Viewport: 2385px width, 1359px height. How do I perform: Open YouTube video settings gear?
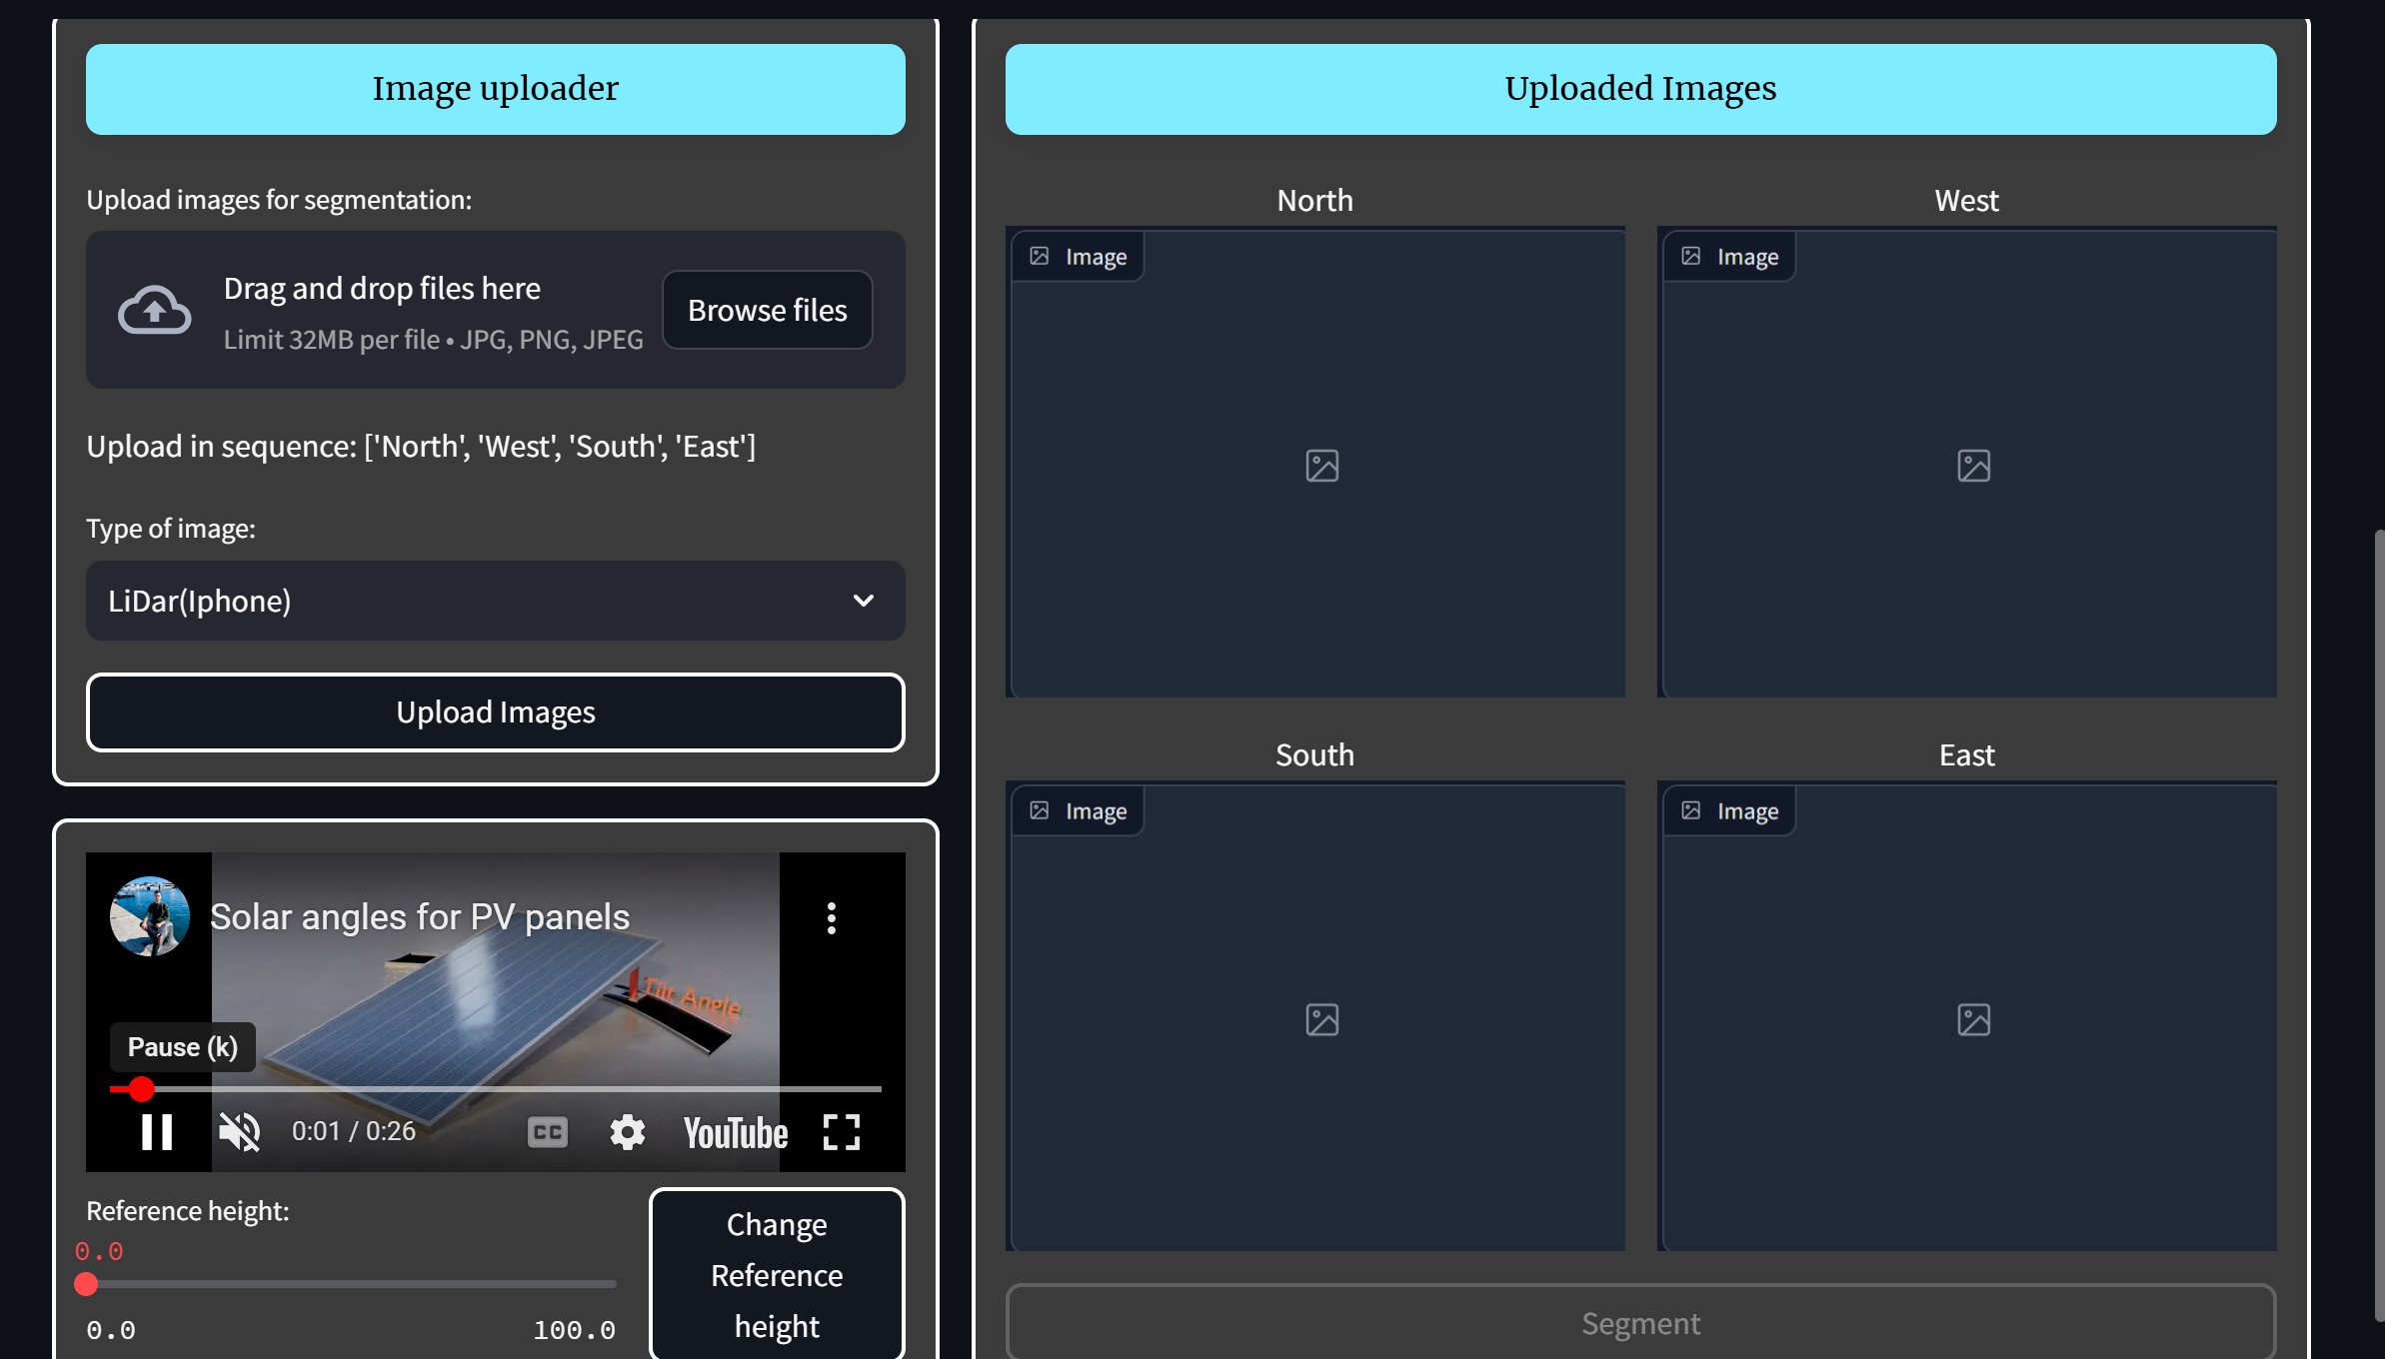628,1132
